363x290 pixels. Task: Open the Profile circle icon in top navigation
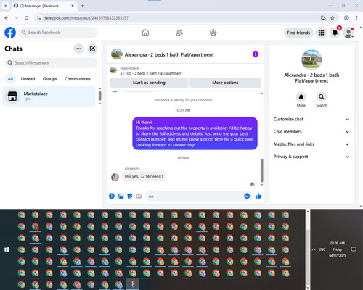pos(213,33)
